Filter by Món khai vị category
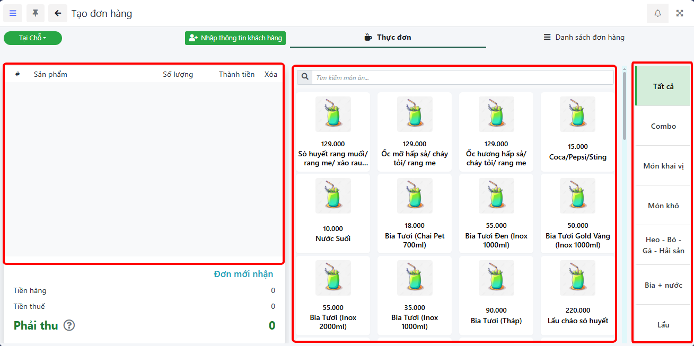Screen dimensions: 694x346 (x=663, y=166)
